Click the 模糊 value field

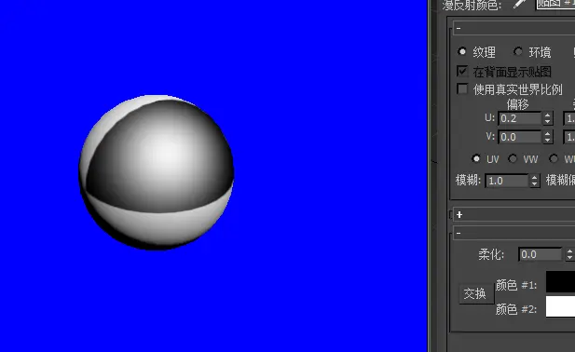pyautogui.click(x=507, y=181)
